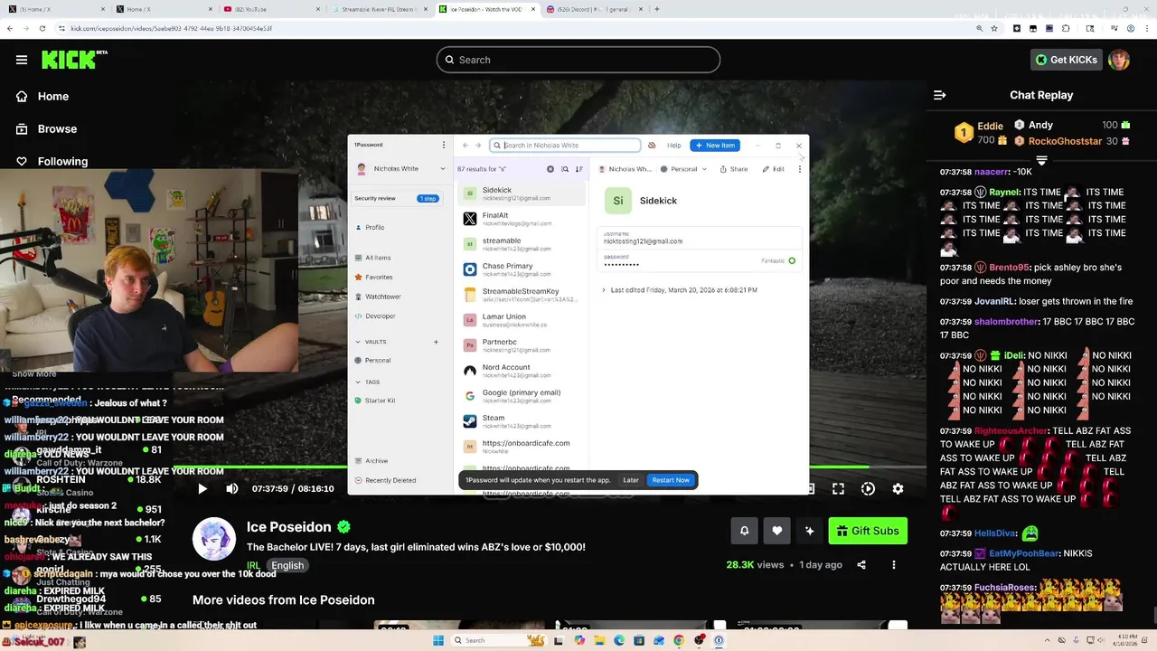Viewport: 1157px width, 651px height.
Task: Click New Item button
Action: 715,145
